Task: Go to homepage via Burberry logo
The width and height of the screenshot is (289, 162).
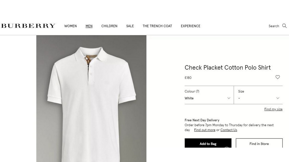Action: [x=28, y=26]
